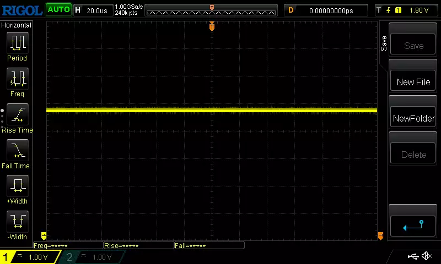Choose the Rise Time measurement icon

(x=18, y=114)
